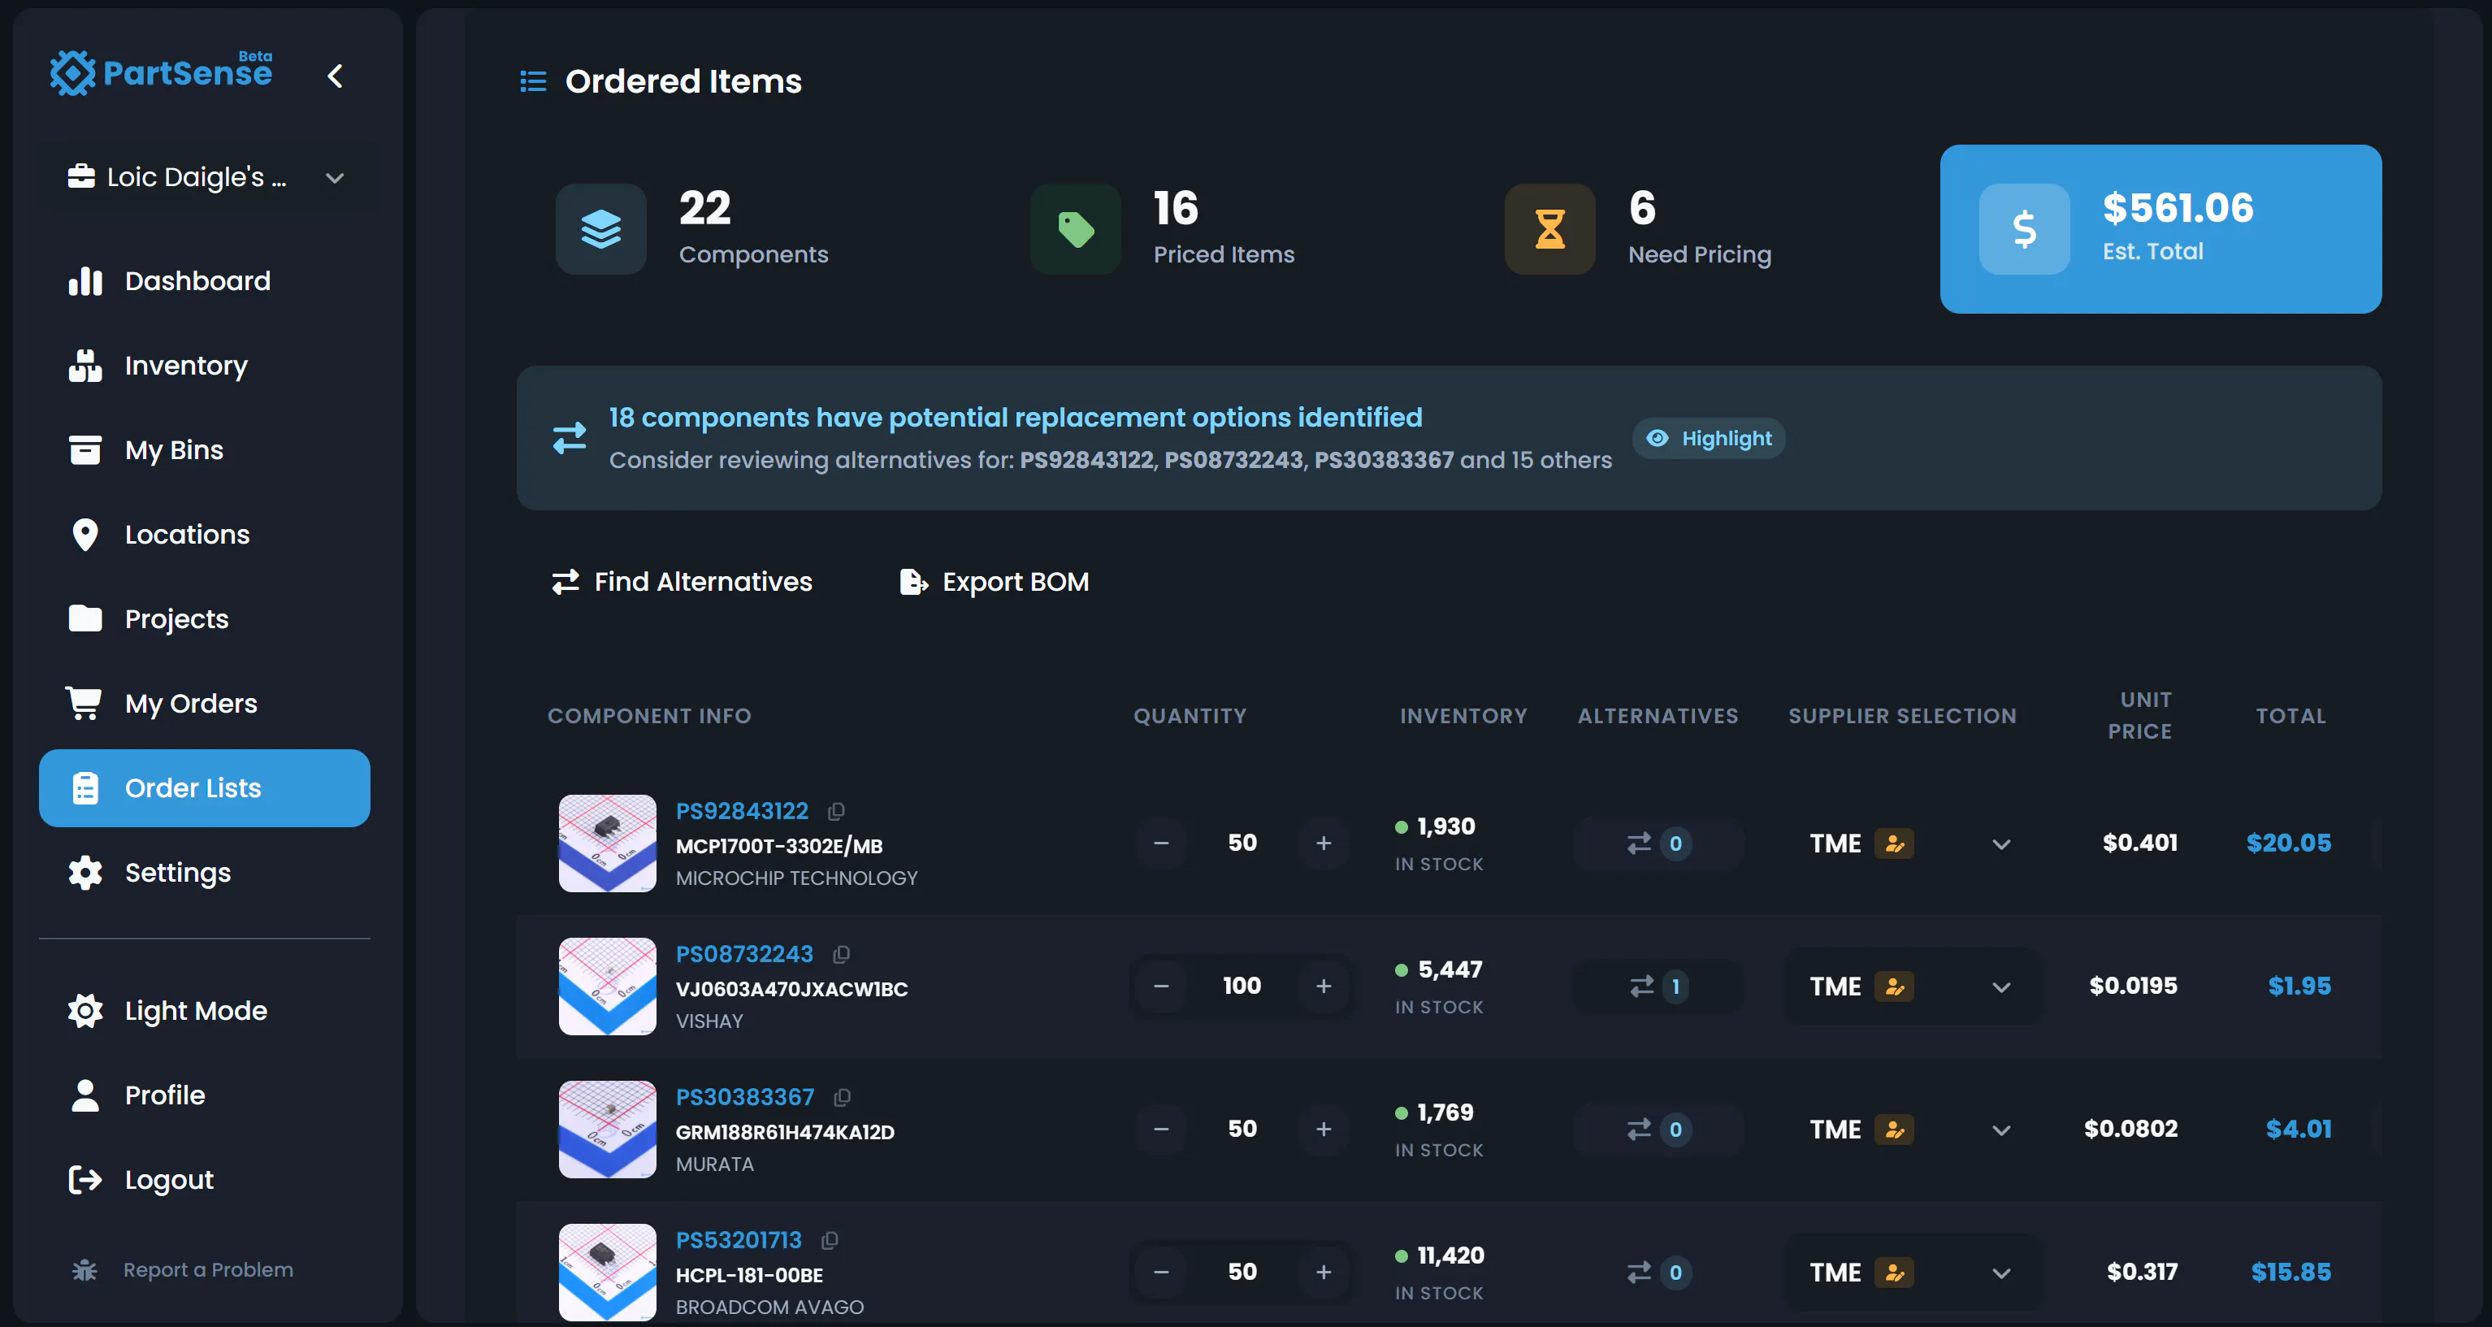This screenshot has height=1327, width=2492.
Task: Expand supplier dropdown for PS92843122
Action: tap(2001, 844)
